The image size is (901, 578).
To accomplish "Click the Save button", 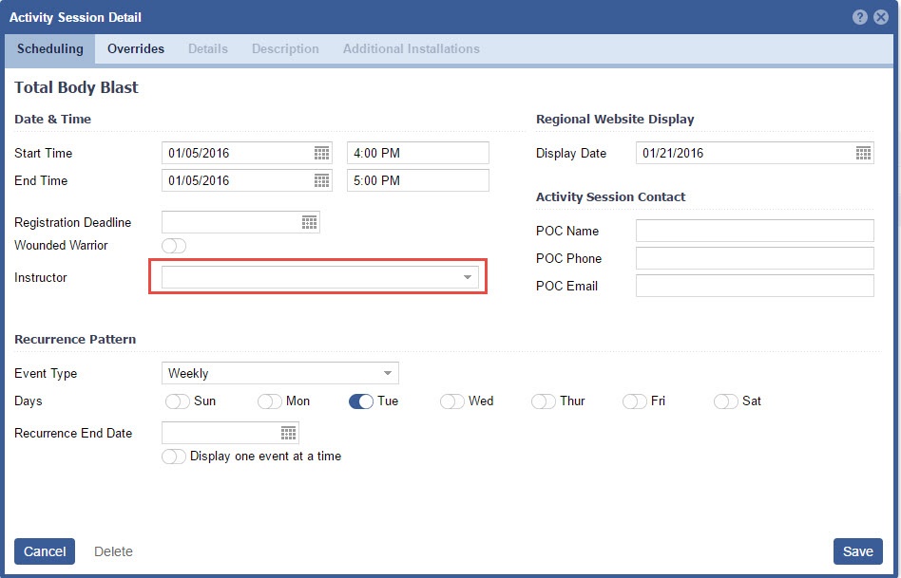I will point(857,551).
